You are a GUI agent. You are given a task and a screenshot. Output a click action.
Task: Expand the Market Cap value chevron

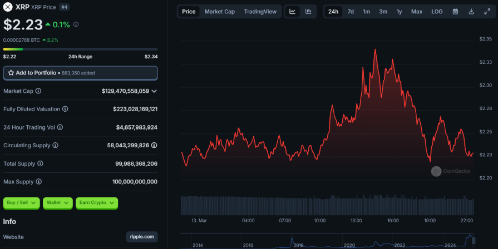point(154,91)
